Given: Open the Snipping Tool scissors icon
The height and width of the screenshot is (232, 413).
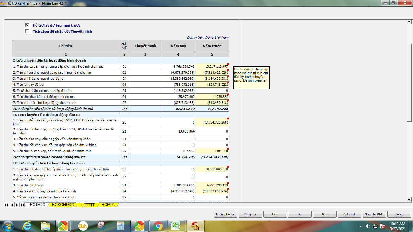Looking at the screenshot, I should click(x=102, y=226).
